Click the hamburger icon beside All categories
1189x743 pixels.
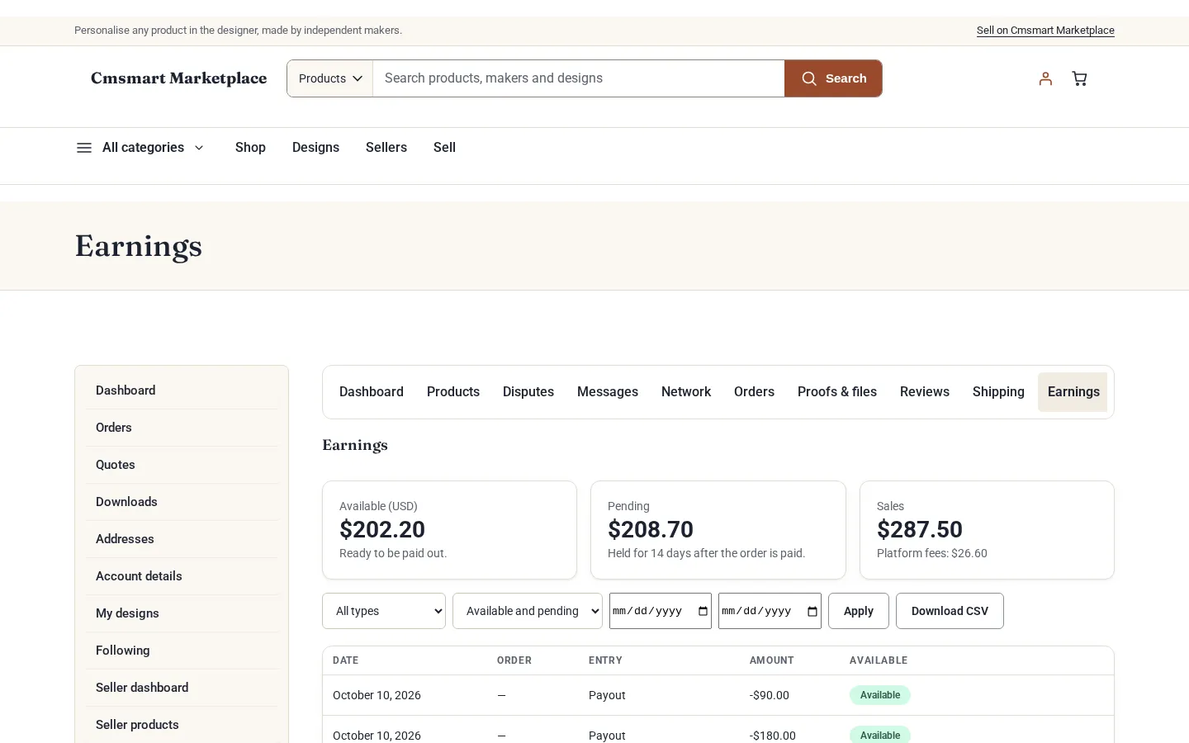pos(83,148)
